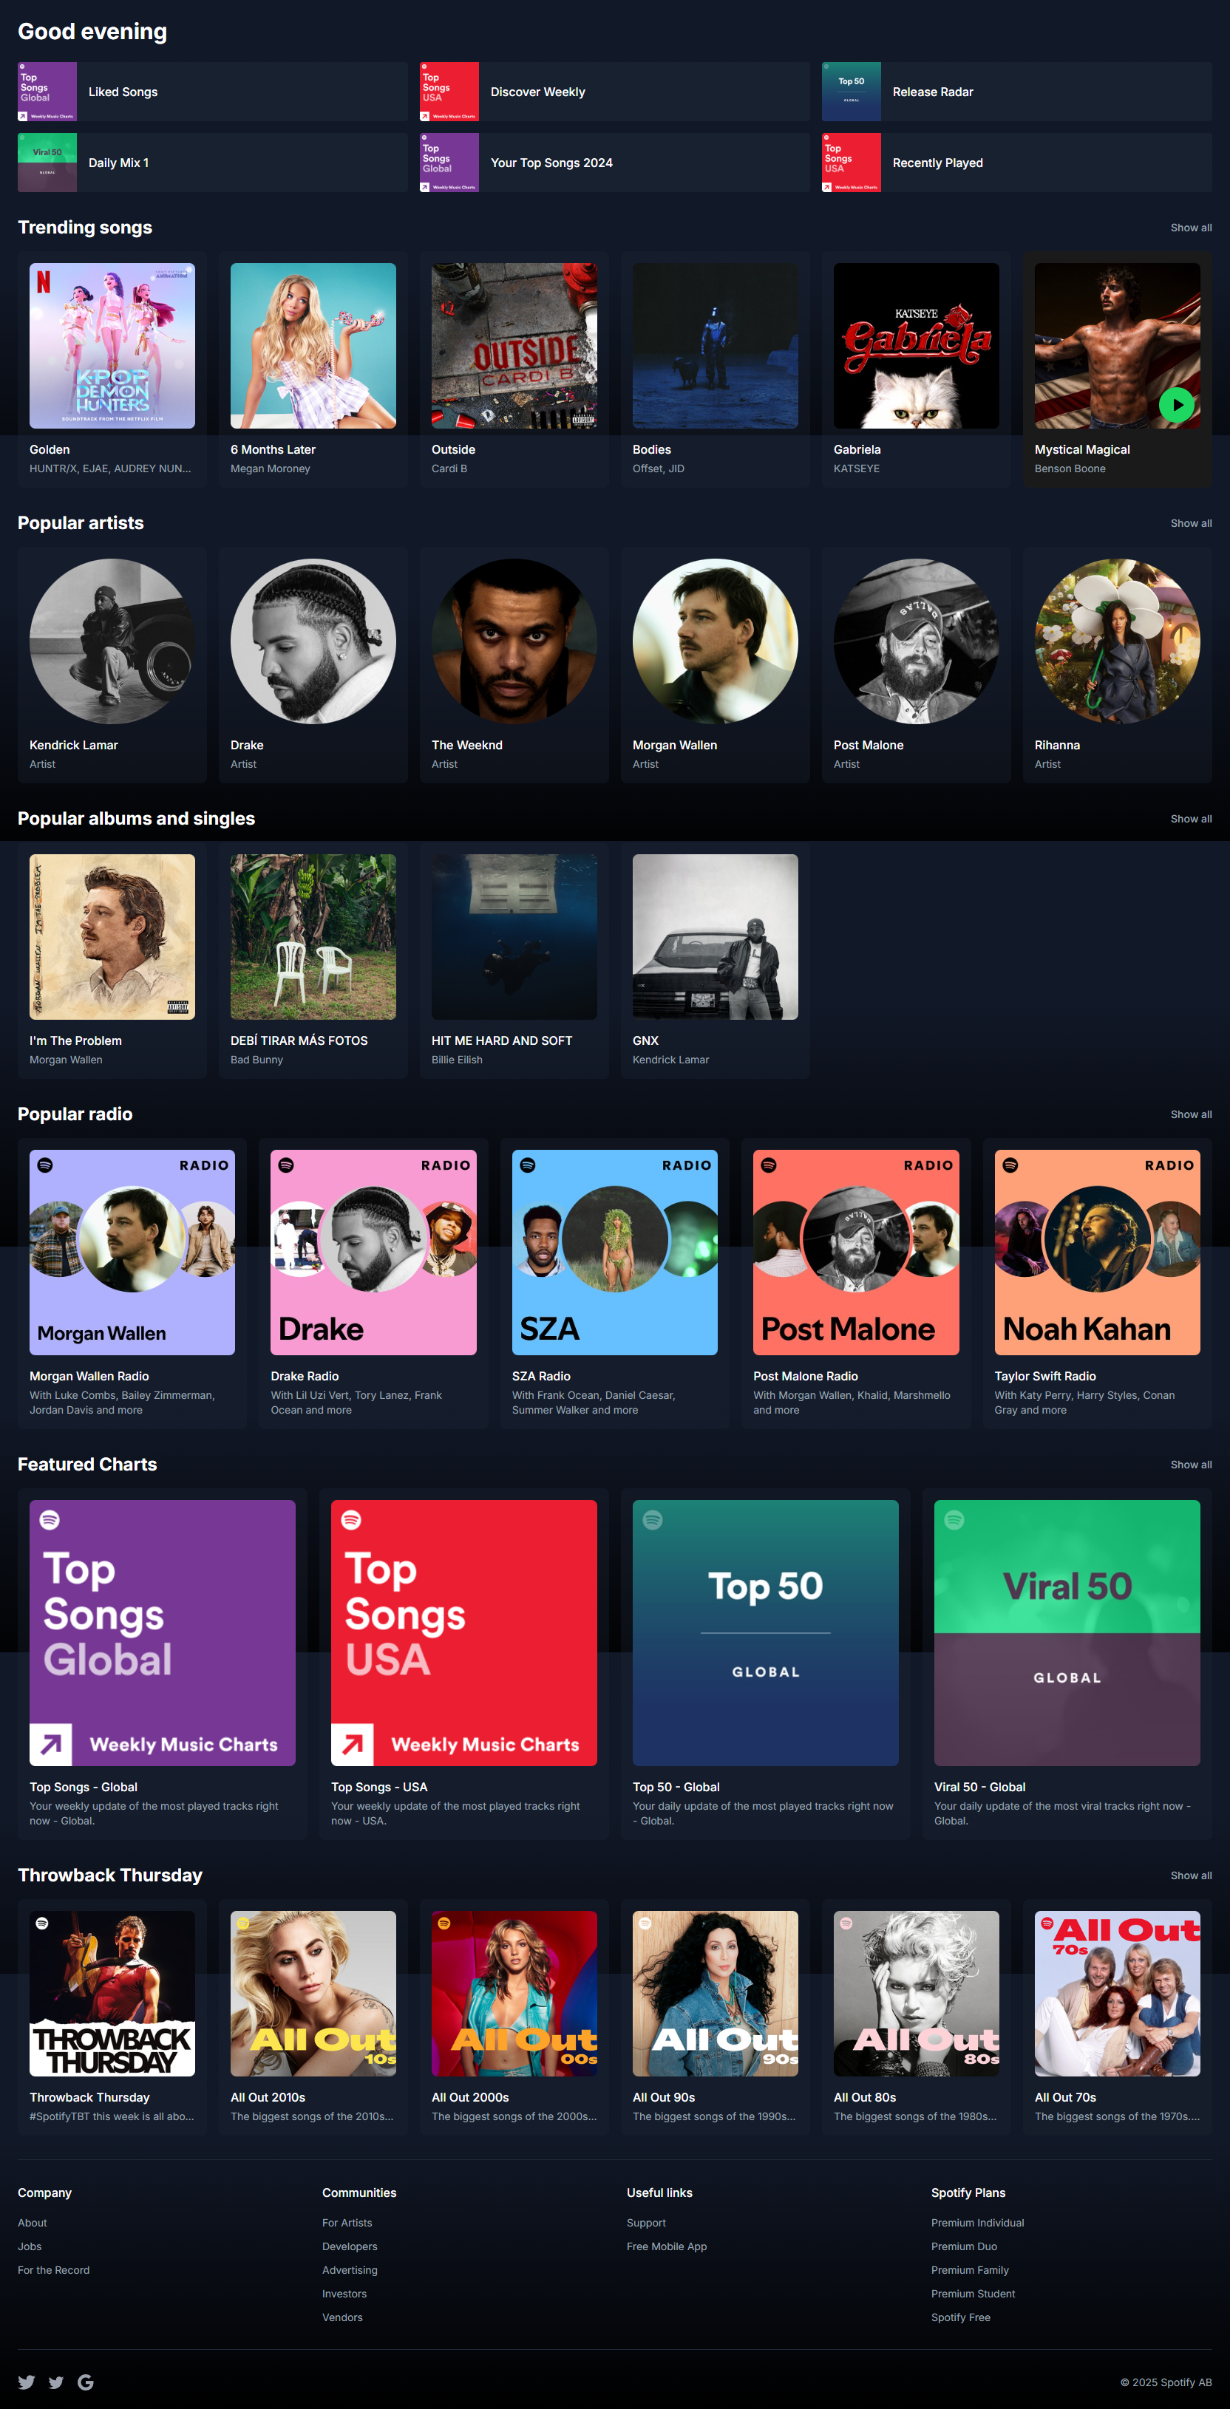
Task: Open the Throwback Thursday playlist cover
Action: click(112, 1994)
